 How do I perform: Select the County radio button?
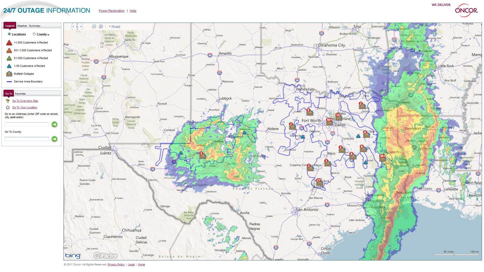tap(34, 34)
